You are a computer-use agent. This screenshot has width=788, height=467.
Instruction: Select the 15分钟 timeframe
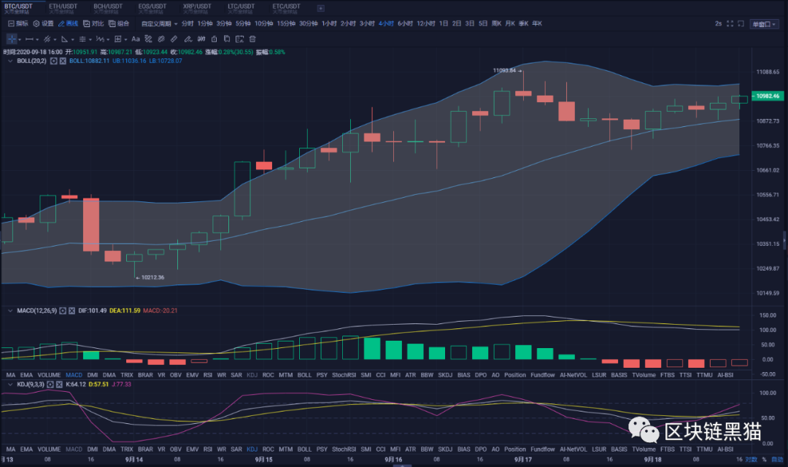pyautogui.click(x=287, y=23)
